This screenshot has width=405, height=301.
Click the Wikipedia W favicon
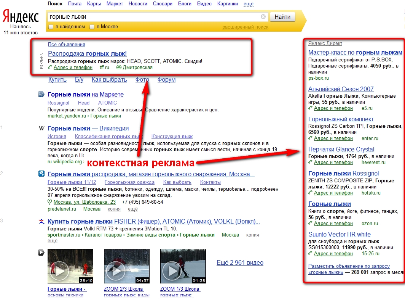[x=41, y=128]
